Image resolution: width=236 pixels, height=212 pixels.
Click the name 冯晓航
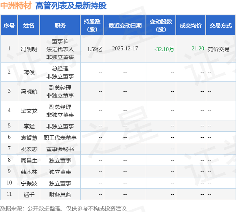[x=29, y=92]
